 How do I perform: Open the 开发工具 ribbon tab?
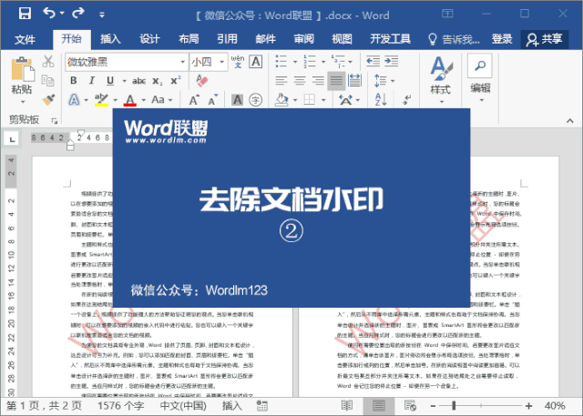(391, 39)
